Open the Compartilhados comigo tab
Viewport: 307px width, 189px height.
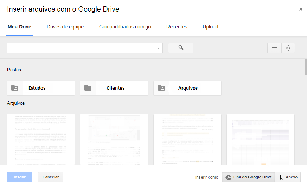125,27
